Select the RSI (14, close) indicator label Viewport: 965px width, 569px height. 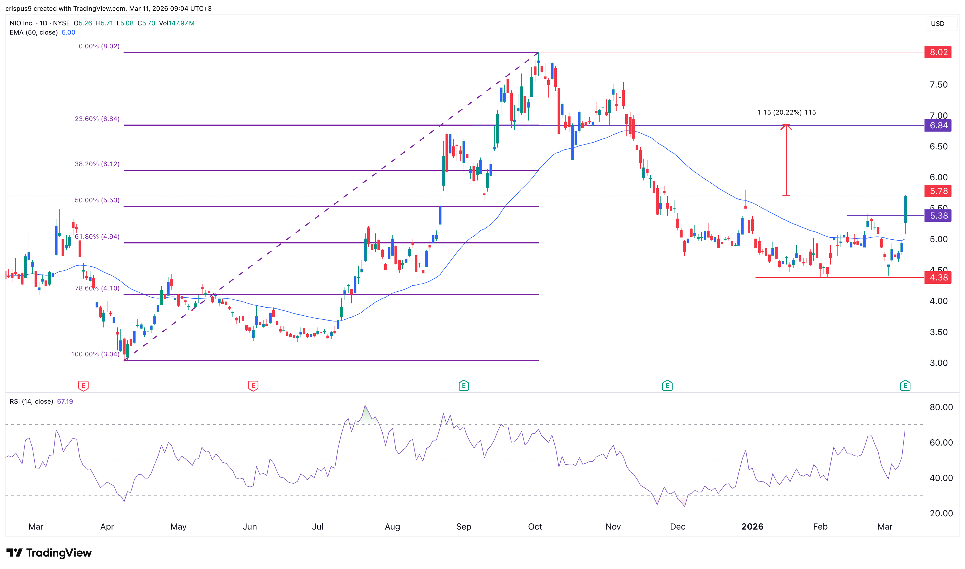[31, 401]
